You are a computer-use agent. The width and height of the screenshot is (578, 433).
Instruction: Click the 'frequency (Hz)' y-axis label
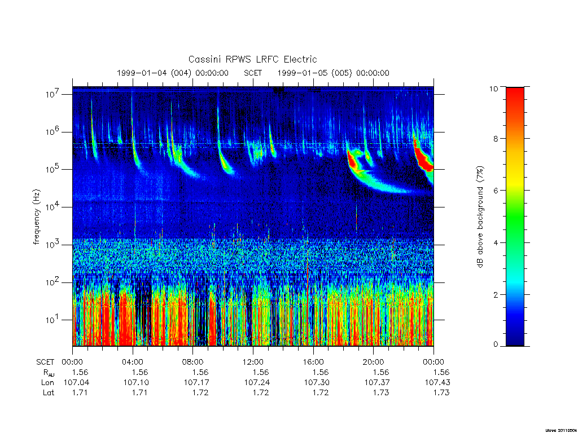click(x=36, y=217)
